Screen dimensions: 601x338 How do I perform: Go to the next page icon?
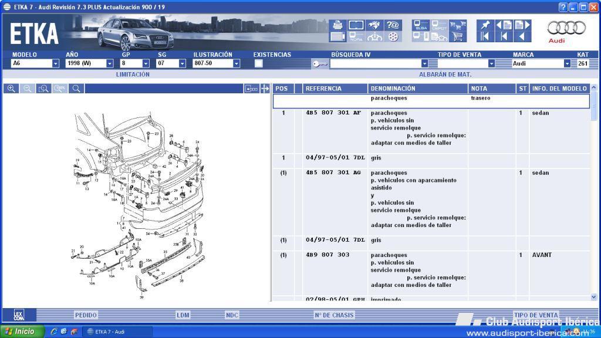pos(522,25)
